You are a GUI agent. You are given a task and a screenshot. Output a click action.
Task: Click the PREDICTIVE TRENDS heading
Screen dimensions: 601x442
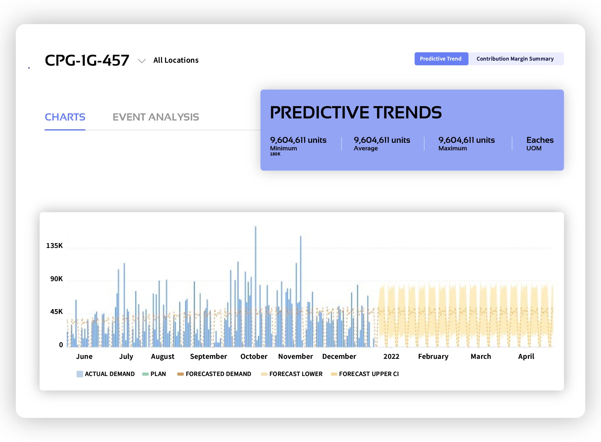coord(356,112)
